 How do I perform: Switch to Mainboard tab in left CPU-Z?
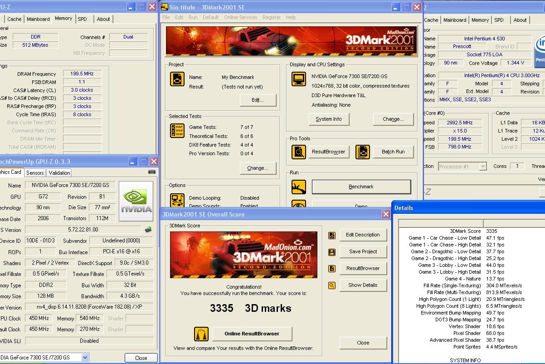[x=38, y=19]
